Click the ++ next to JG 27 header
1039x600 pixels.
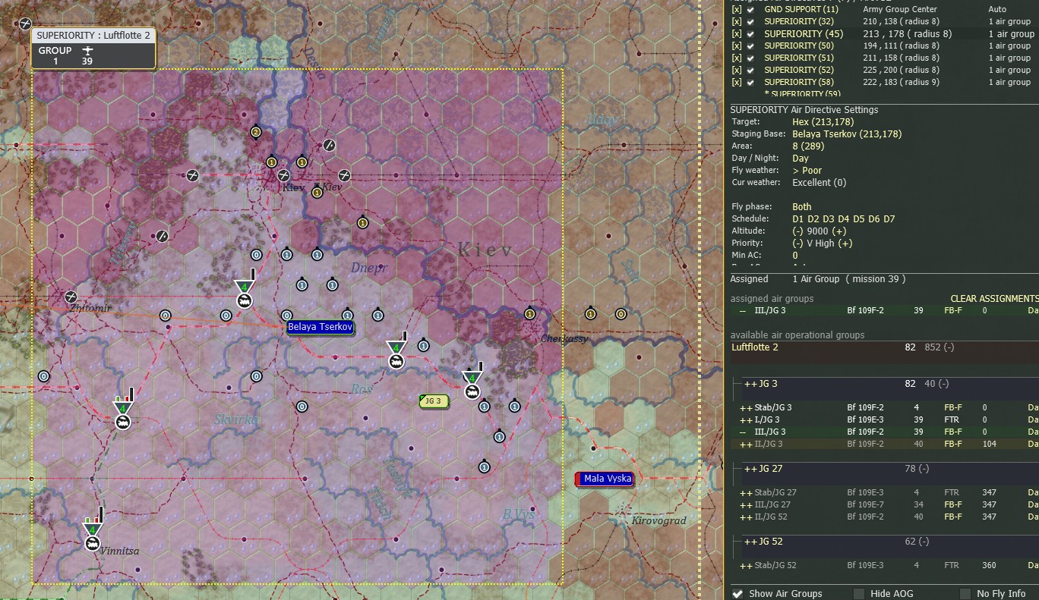(750, 469)
